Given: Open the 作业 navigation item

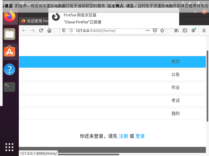Looking at the screenshot, I should 112,88.
